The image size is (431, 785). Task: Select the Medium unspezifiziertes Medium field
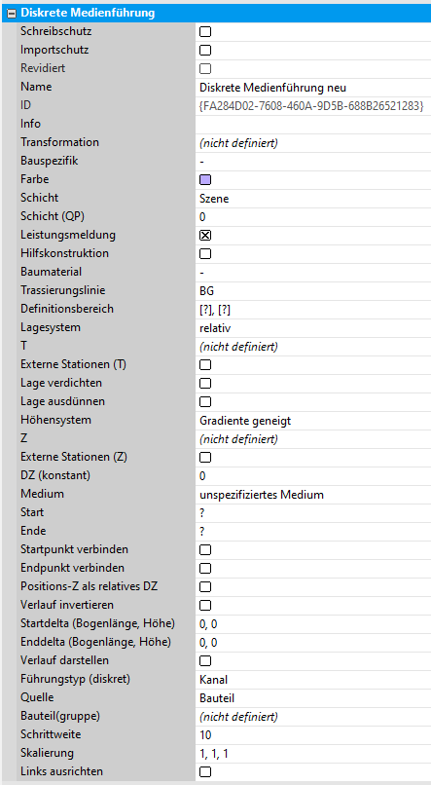(313, 495)
